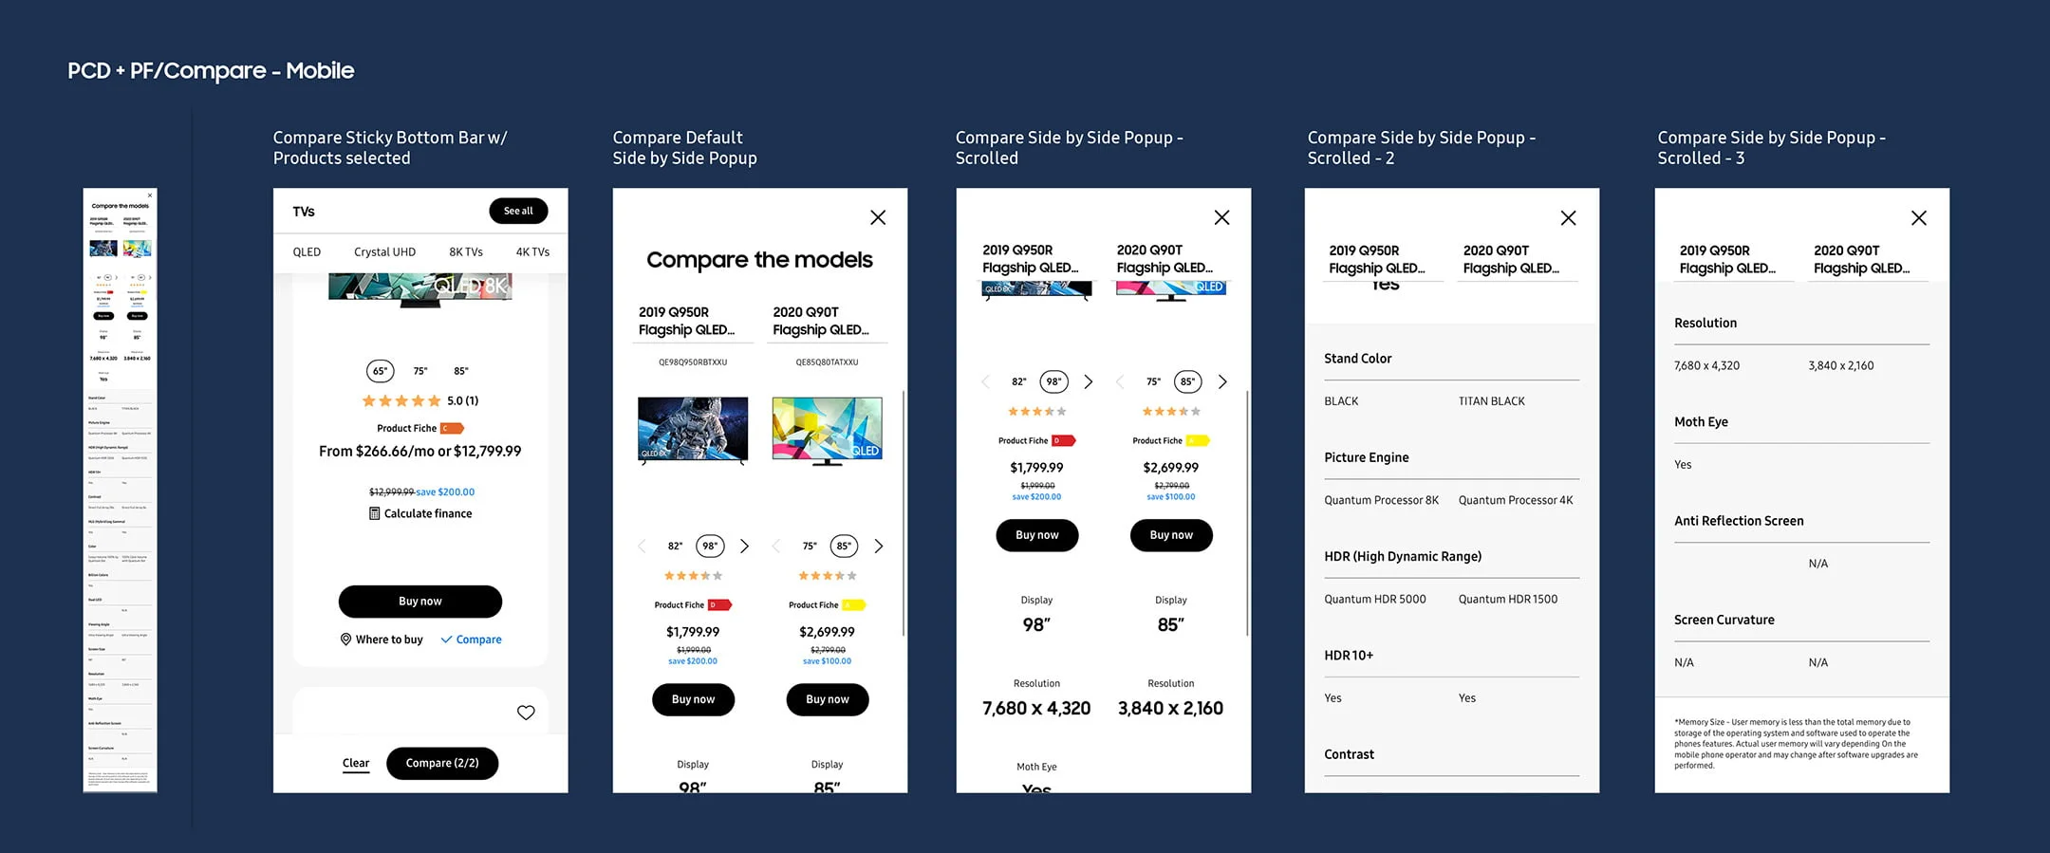
Task: Click the orange Product Fiche energy label
Action: tap(452, 428)
